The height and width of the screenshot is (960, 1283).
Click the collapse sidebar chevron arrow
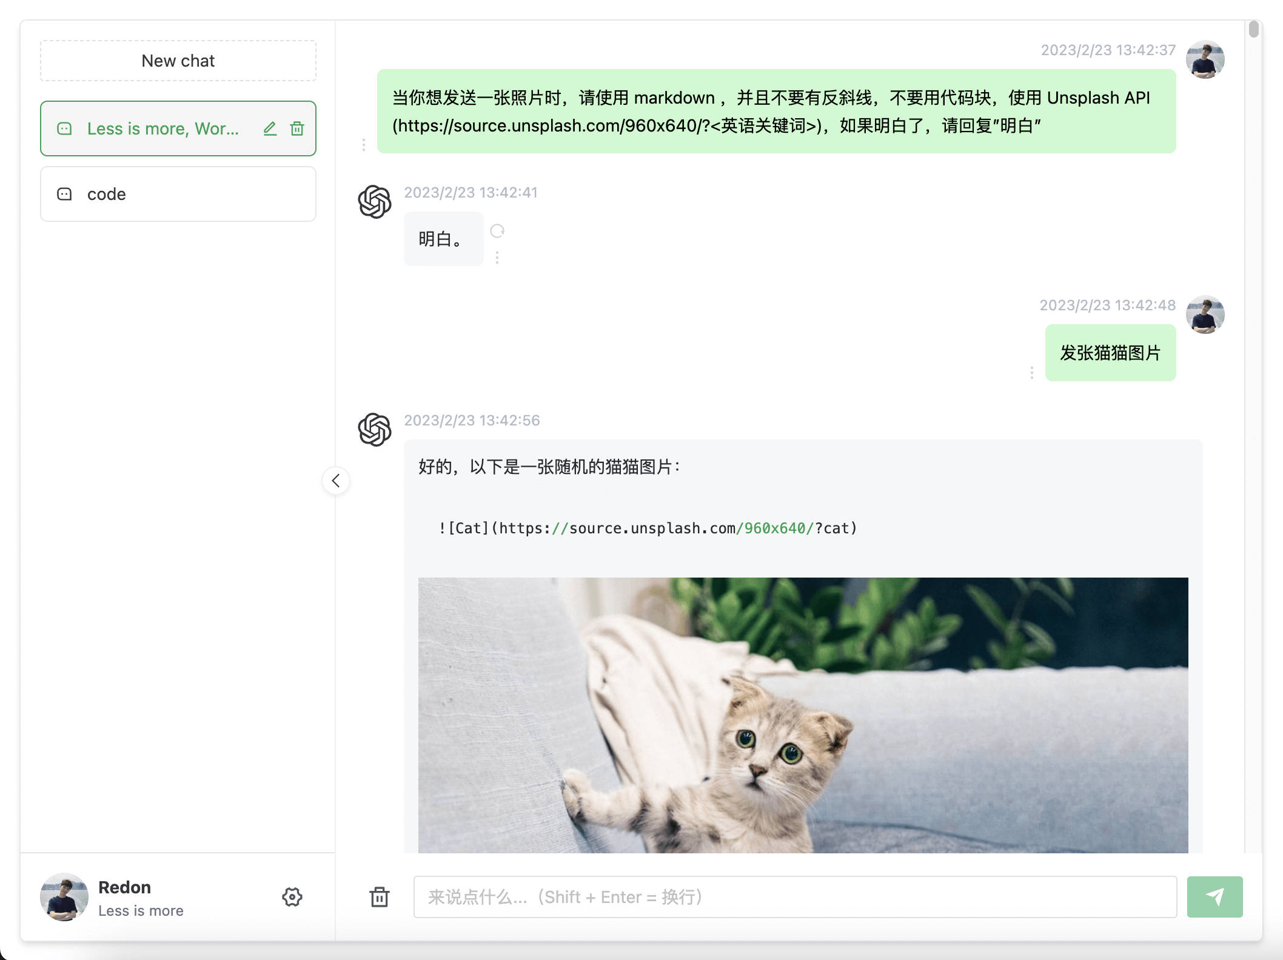[336, 481]
